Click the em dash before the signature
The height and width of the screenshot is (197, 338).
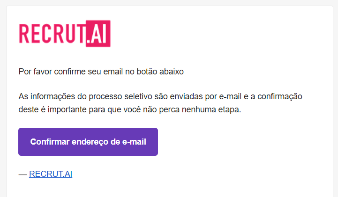click(x=23, y=174)
